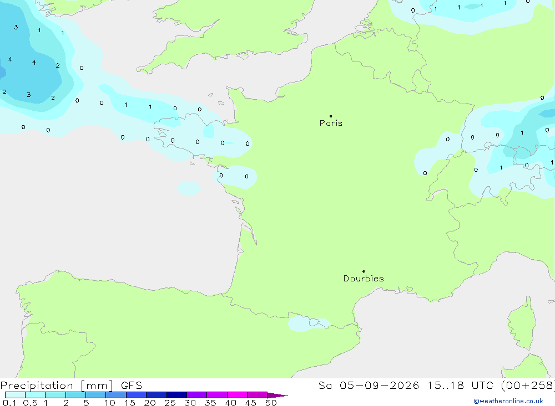Click the '(00+258)' forecast offset text
The width and height of the screenshot is (555, 406).
[528, 385]
